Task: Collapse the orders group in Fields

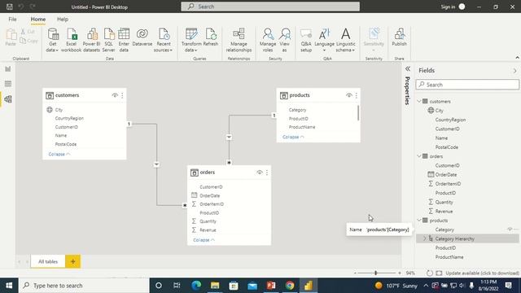Action: click(x=419, y=156)
